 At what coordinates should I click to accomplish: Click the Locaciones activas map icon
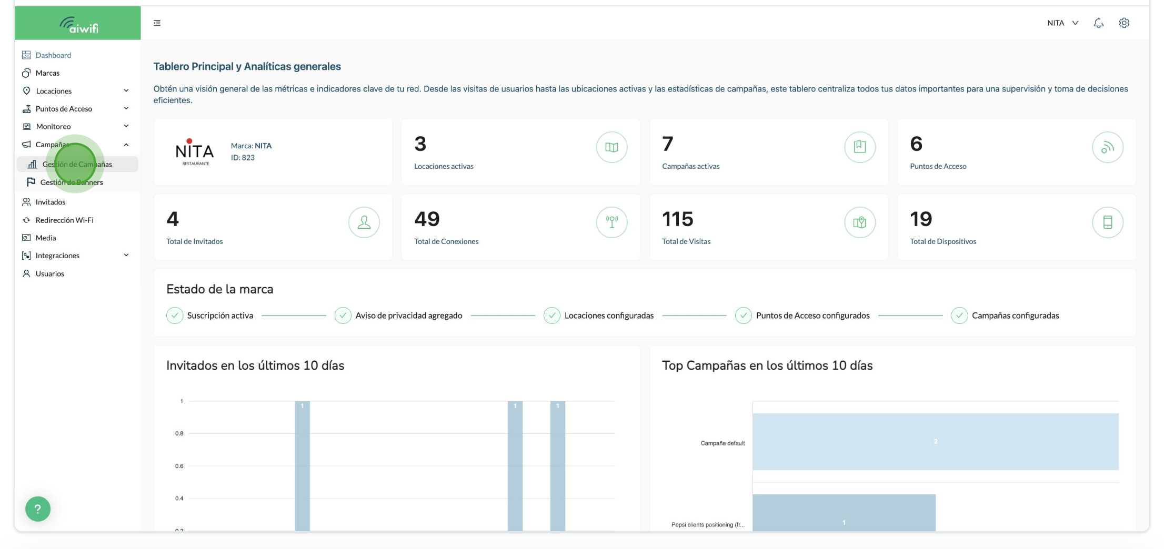click(x=611, y=147)
